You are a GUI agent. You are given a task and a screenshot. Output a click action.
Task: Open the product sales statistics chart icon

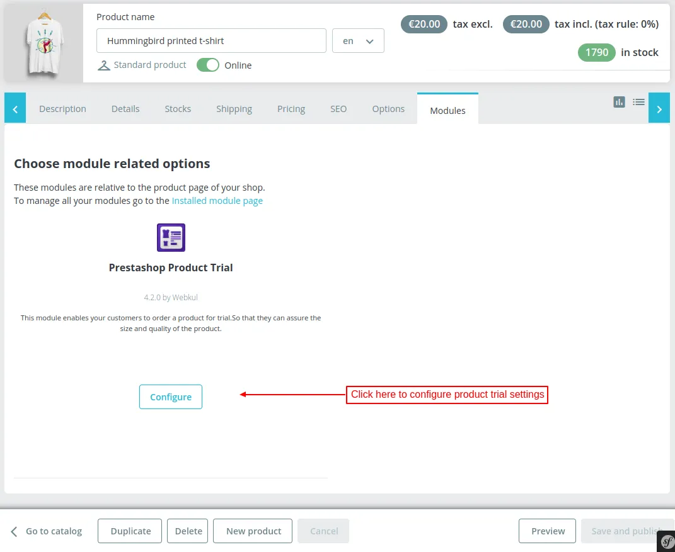click(619, 102)
